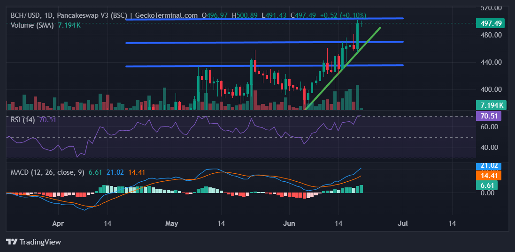Select the top blue horizontal resistance line
Viewport: 515px width, 252px height.
[264, 19]
